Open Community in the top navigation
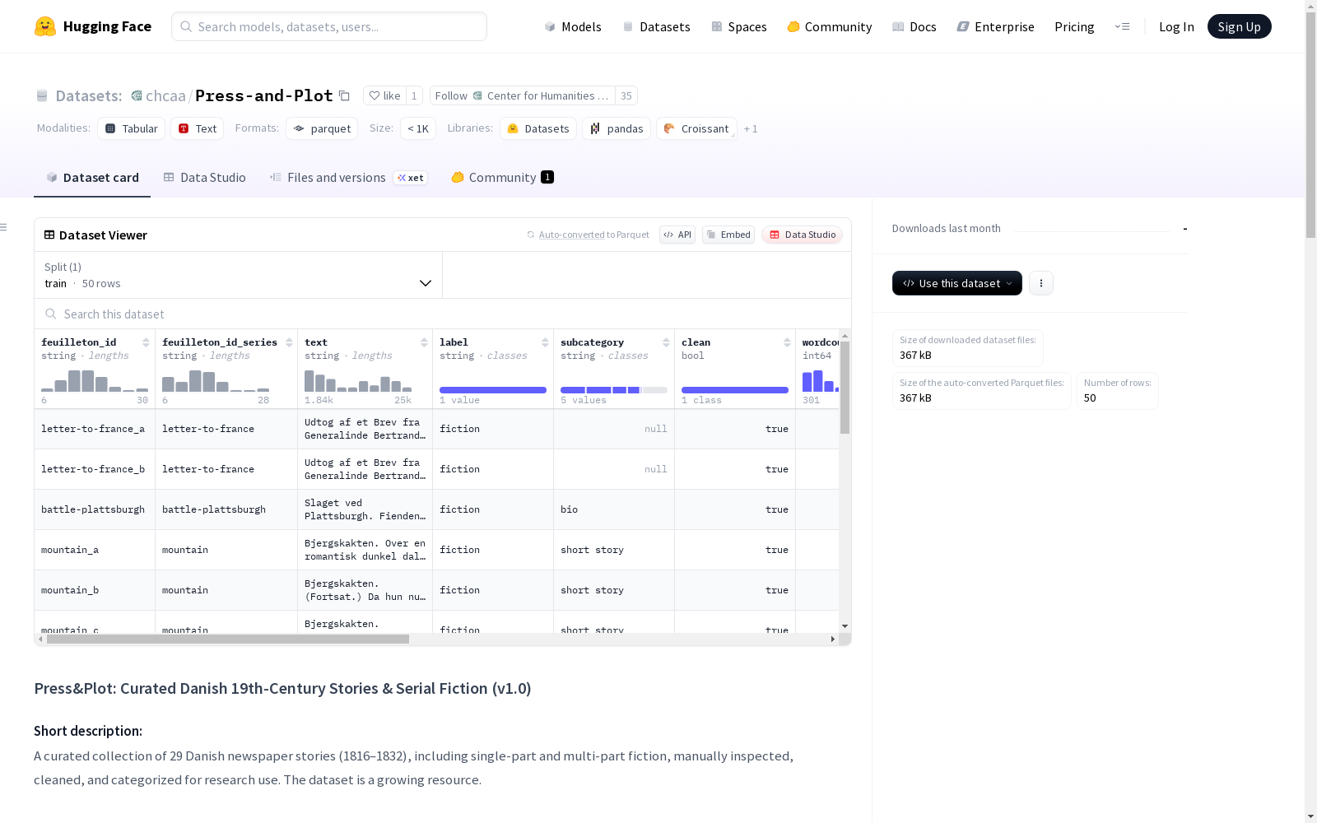The width and height of the screenshot is (1317, 823). pos(830,26)
